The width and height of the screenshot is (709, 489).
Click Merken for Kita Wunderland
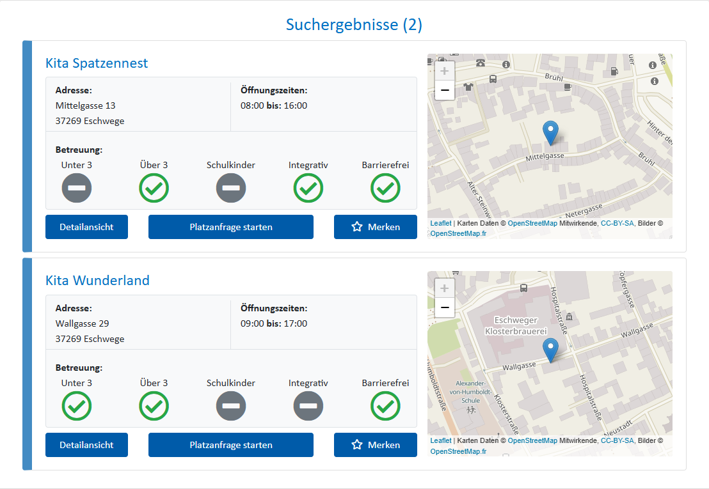(376, 444)
